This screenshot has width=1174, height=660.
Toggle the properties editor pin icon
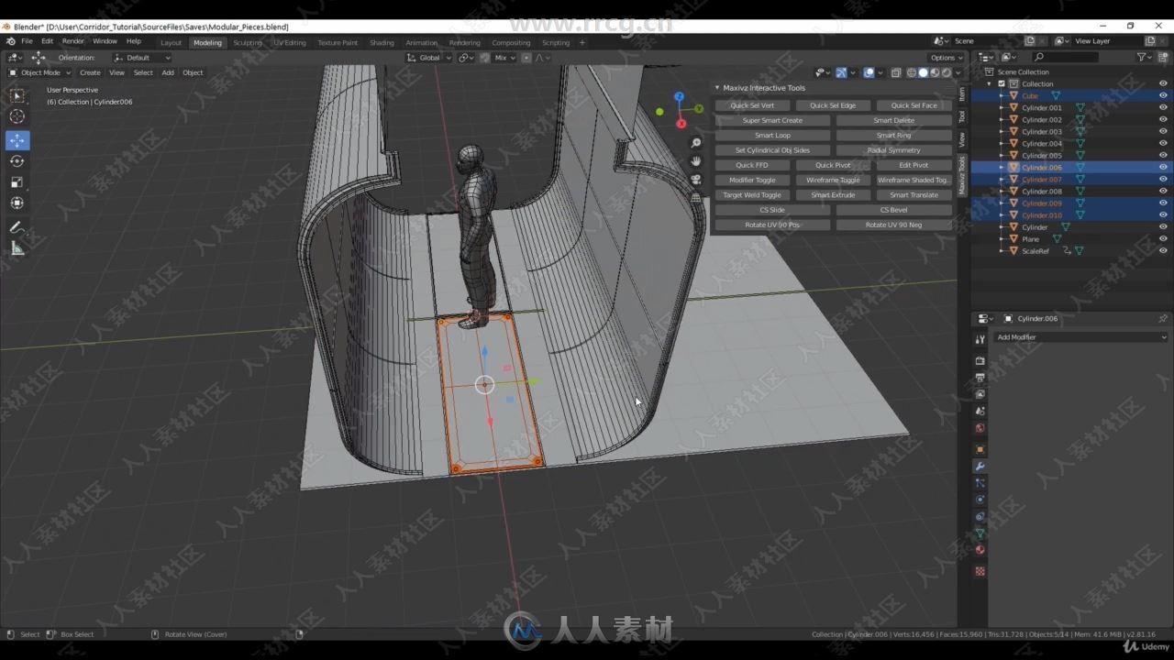[1163, 318]
